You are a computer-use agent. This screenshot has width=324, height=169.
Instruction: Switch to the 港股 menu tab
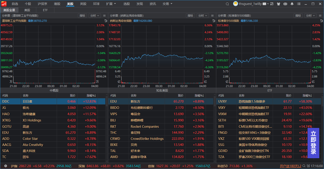pyautogui.click(x=57, y=4)
